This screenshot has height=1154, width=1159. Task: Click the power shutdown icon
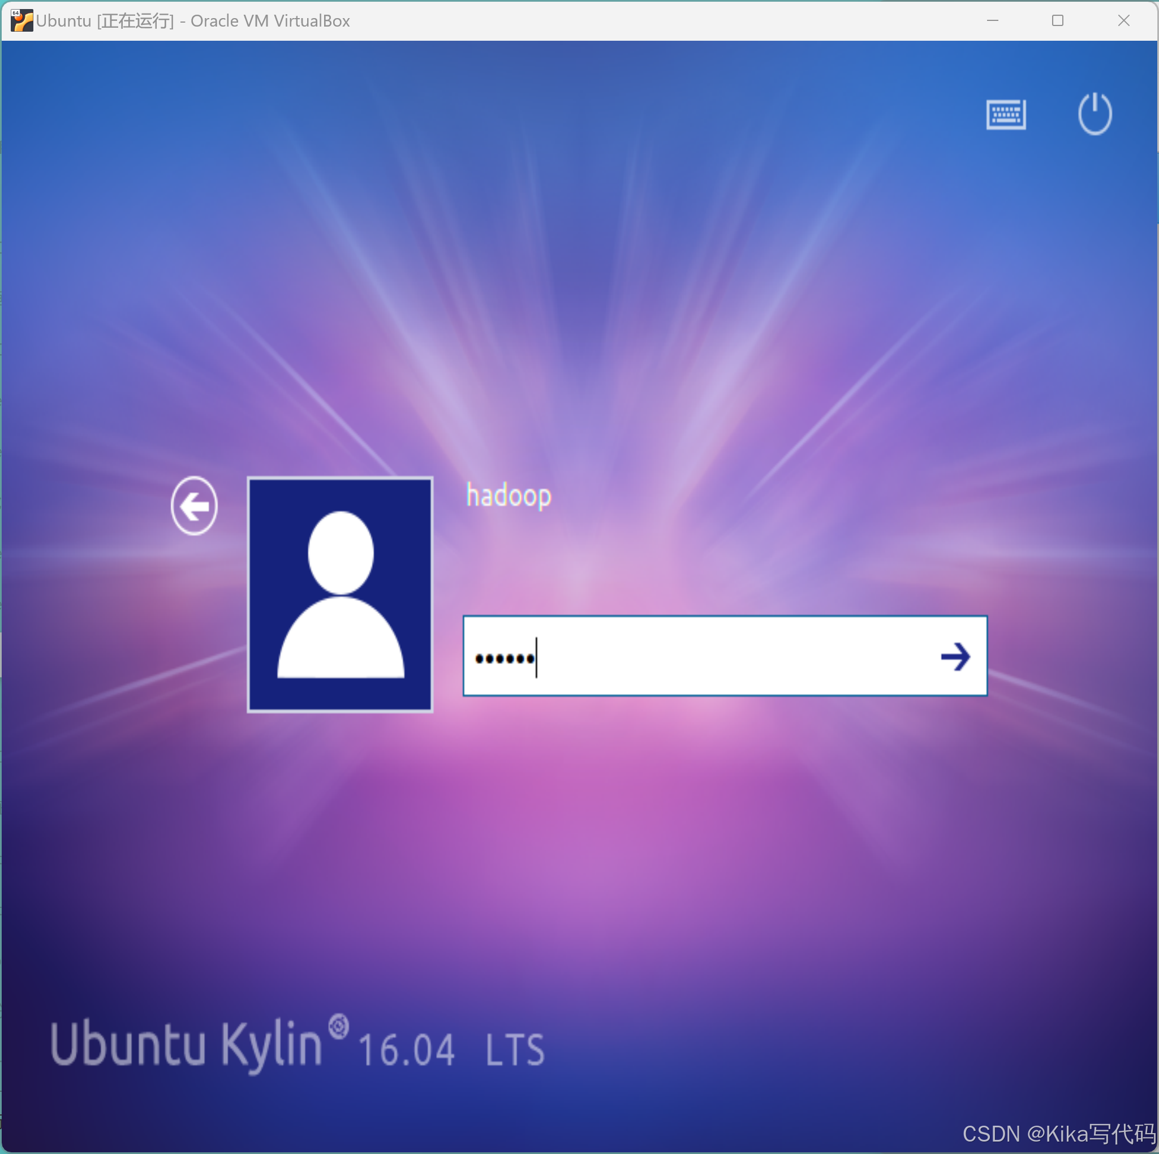pos(1095,113)
